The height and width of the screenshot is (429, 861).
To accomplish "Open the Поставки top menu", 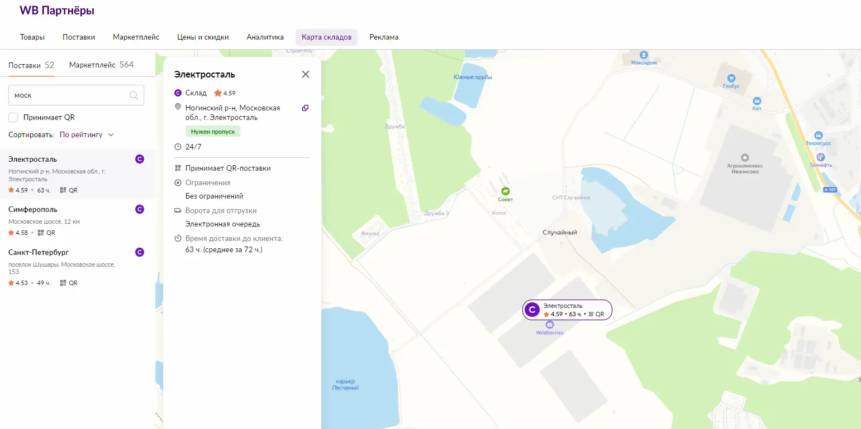I will (79, 37).
